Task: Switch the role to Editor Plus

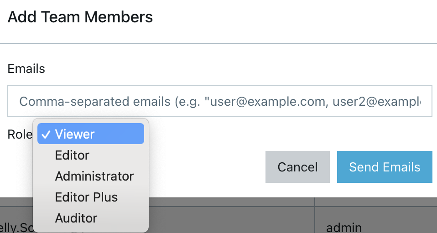Action: [x=86, y=197]
